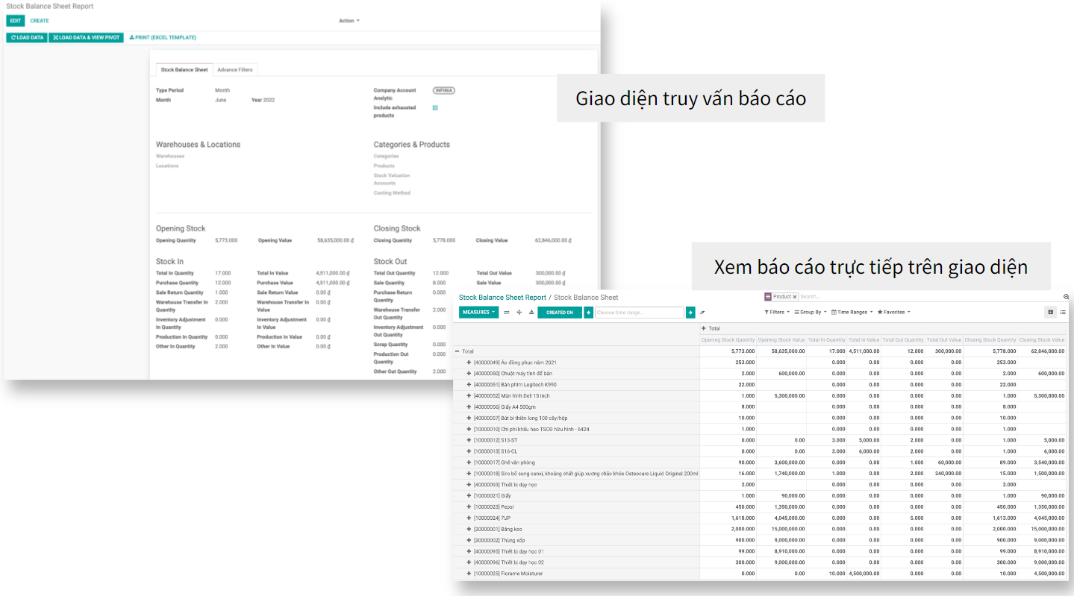Remove the Product facet from search

[x=795, y=297]
